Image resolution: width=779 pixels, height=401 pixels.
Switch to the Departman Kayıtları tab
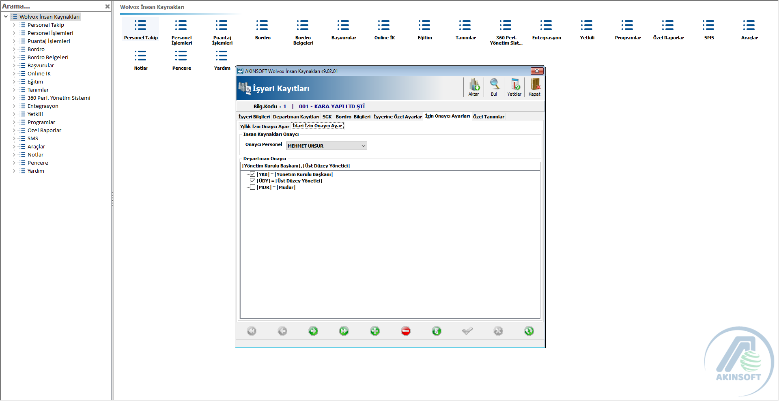click(296, 117)
